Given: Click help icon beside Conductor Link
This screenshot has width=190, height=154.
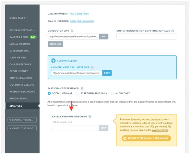Looking at the screenshot, I should coord(72,31).
